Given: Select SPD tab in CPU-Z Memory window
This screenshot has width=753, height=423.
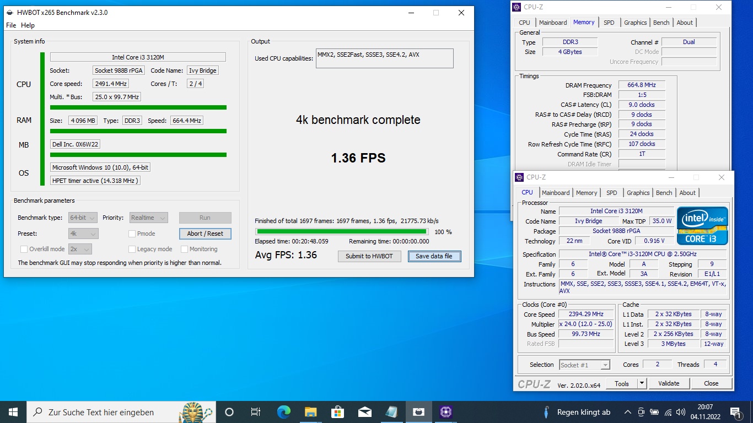Looking at the screenshot, I should (x=609, y=23).
